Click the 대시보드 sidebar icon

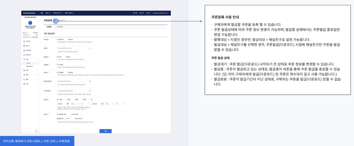pyautogui.click(x=25, y=41)
